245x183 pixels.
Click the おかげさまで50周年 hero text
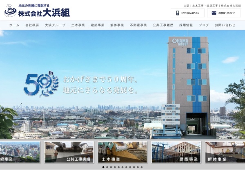click(x=100, y=80)
